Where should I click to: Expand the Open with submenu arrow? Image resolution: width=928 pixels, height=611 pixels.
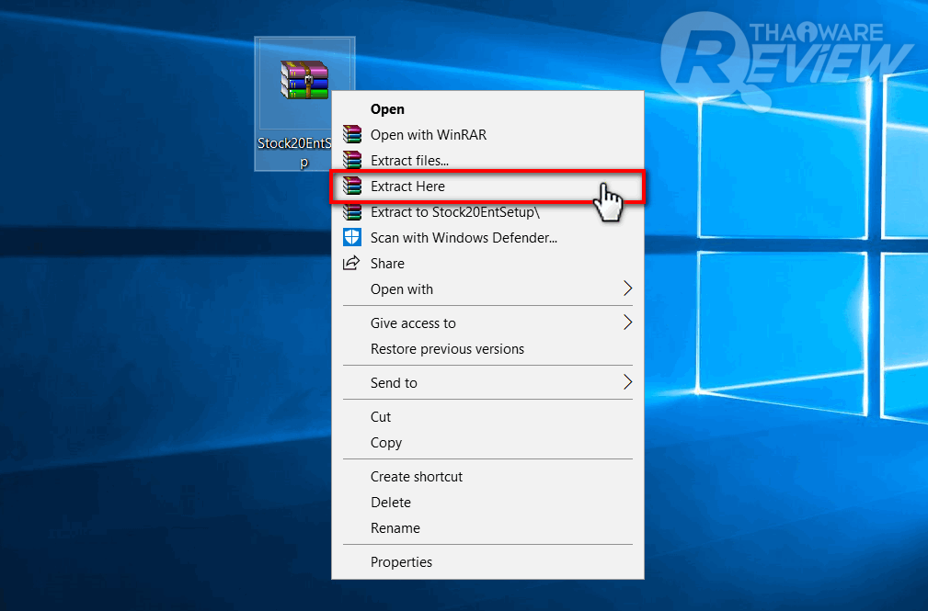(x=628, y=289)
